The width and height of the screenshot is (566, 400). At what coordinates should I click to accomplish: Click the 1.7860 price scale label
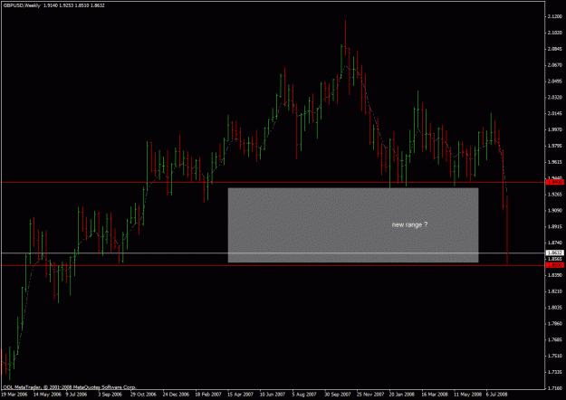tap(555, 324)
